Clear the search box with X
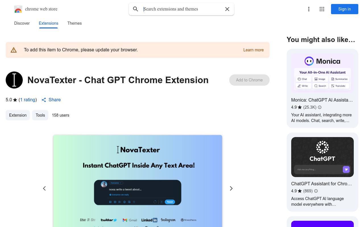Screen dimensions: 364x227 pyautogui.click(x=227, y=9)
